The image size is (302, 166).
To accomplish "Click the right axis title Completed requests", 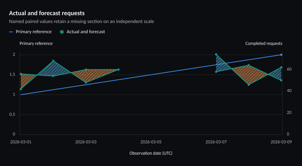I will pyautogui.click(x=263, y=43).
